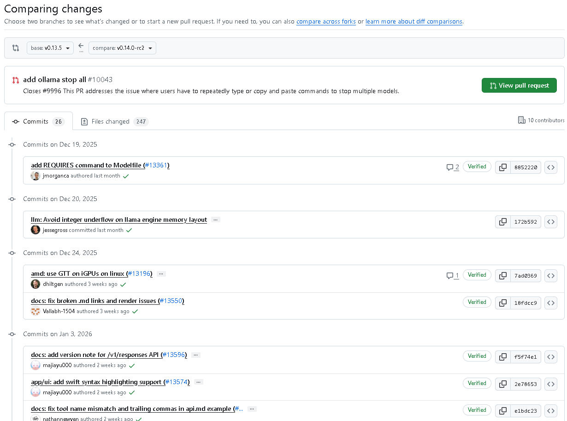Copy full SHA for commit 18fdcc9
The image size is (567, 421).
click(503, 303)
